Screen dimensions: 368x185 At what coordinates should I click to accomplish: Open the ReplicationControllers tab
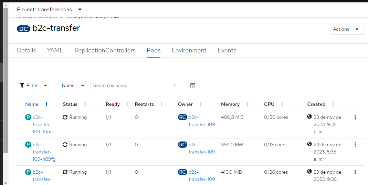(105, 50)
